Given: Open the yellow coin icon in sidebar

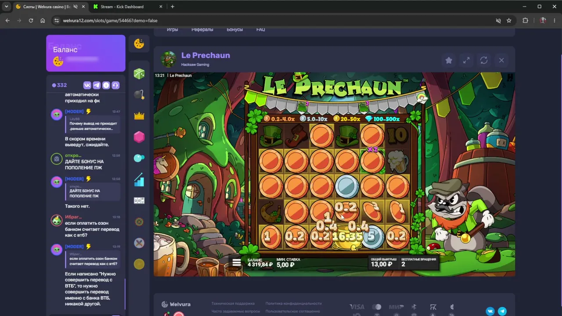Looking at the screenshot, I should [x=139, y=264].
